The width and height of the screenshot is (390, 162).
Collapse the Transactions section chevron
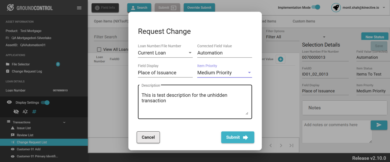coord(64,122)
